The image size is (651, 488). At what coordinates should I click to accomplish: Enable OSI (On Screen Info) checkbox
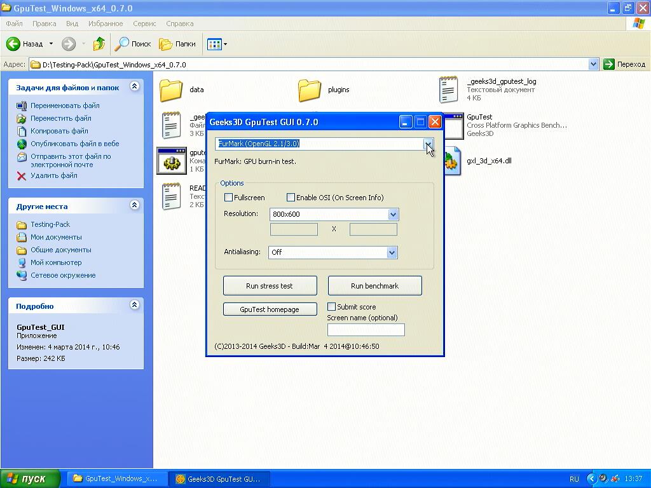point(291,198)
